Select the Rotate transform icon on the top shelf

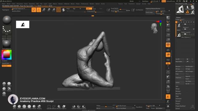pos(54,10)
